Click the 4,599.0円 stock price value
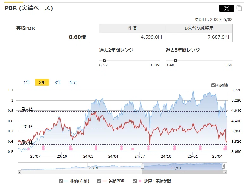This screenshot has width=245, height=195. pyautogui.click(x=151, y=37)
